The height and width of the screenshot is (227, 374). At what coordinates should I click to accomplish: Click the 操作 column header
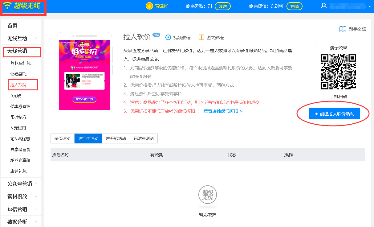tap(289, 155)
